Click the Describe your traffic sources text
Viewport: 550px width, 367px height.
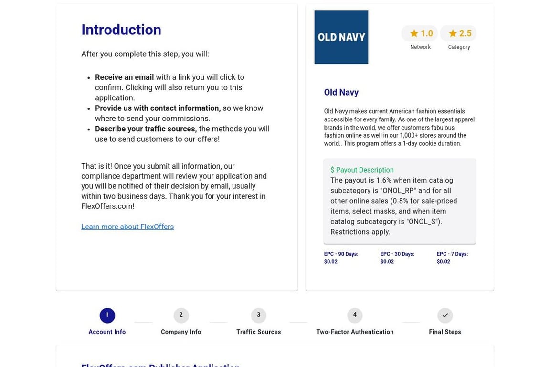146,129
